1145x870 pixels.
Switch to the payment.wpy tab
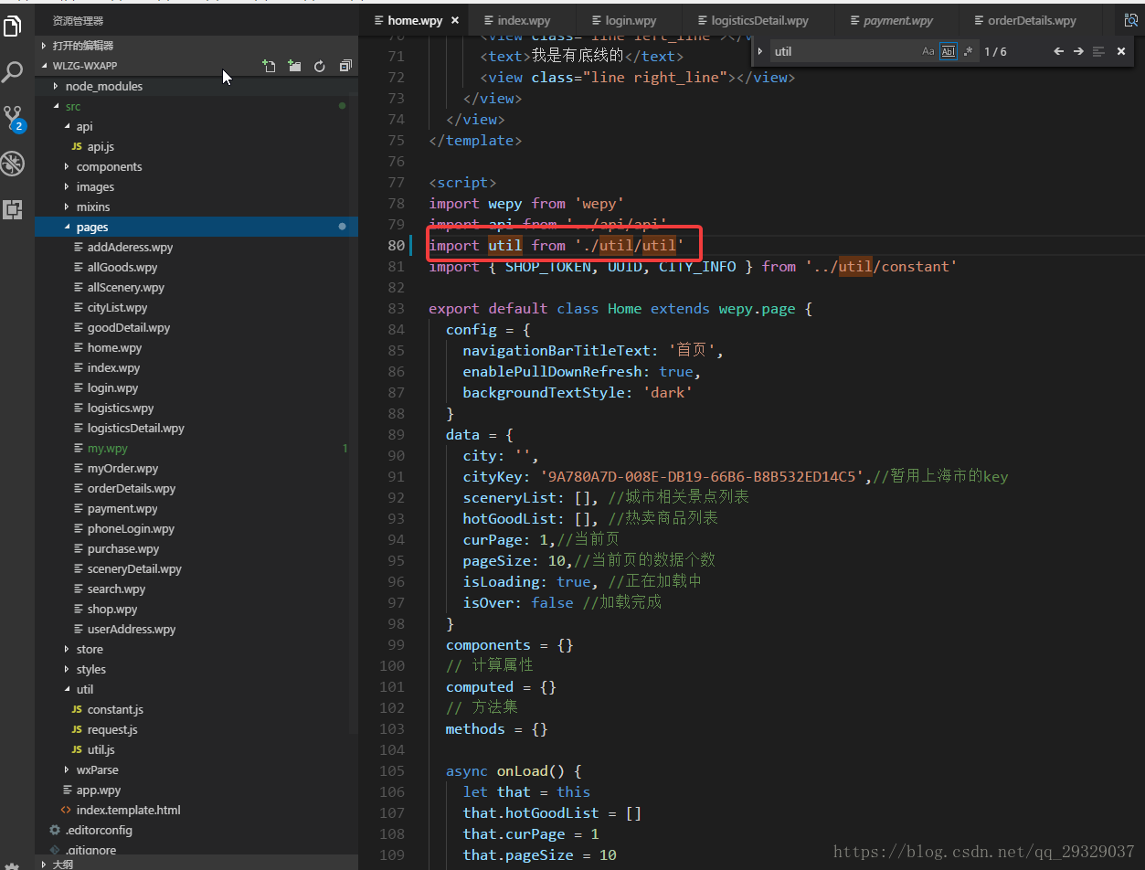pos(898,20)
